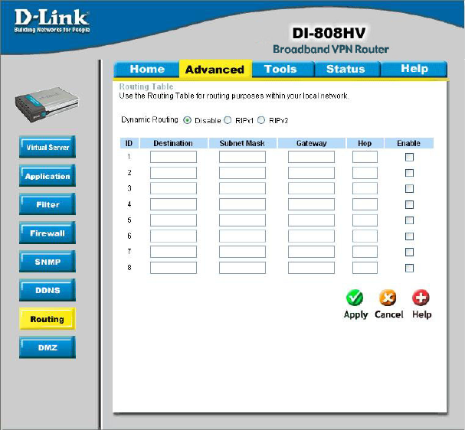The image size is (465, 430).
Task: Select the Disable dynamic routing radio button
Action: [187, 120]
